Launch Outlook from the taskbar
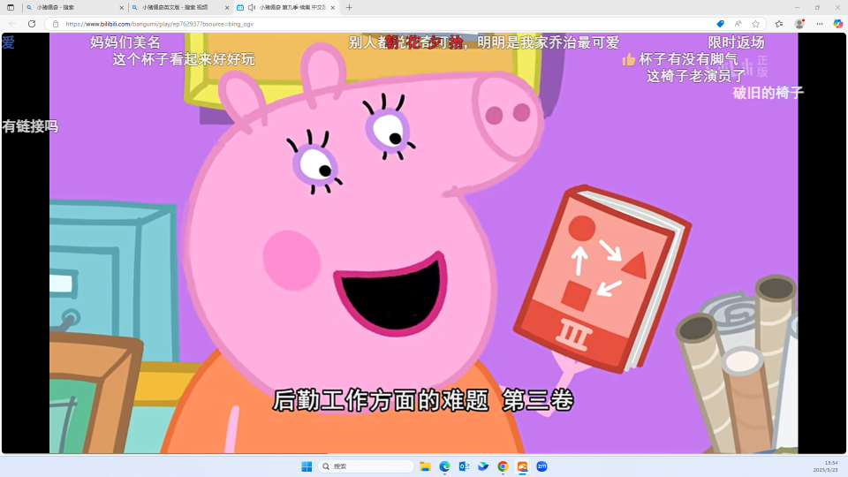848x477 pixels. tap(464, 466)
